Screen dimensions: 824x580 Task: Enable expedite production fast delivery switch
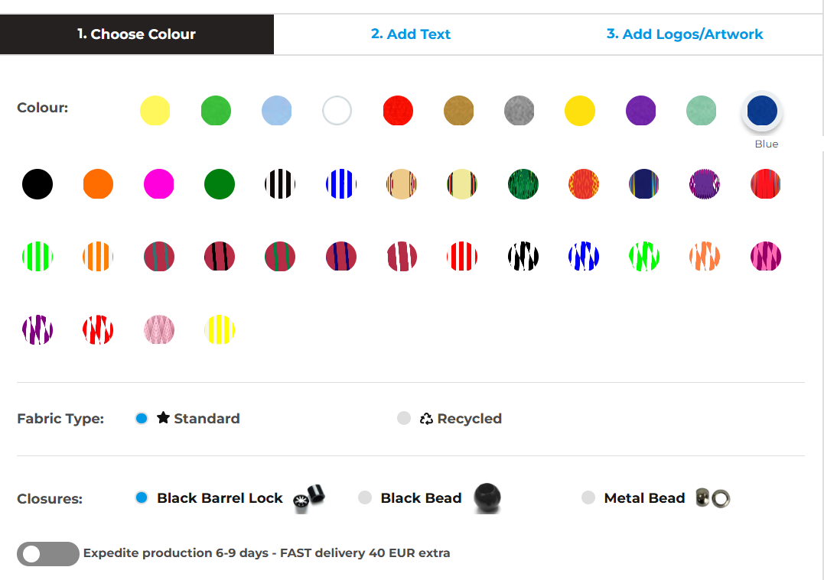[47, 553]
